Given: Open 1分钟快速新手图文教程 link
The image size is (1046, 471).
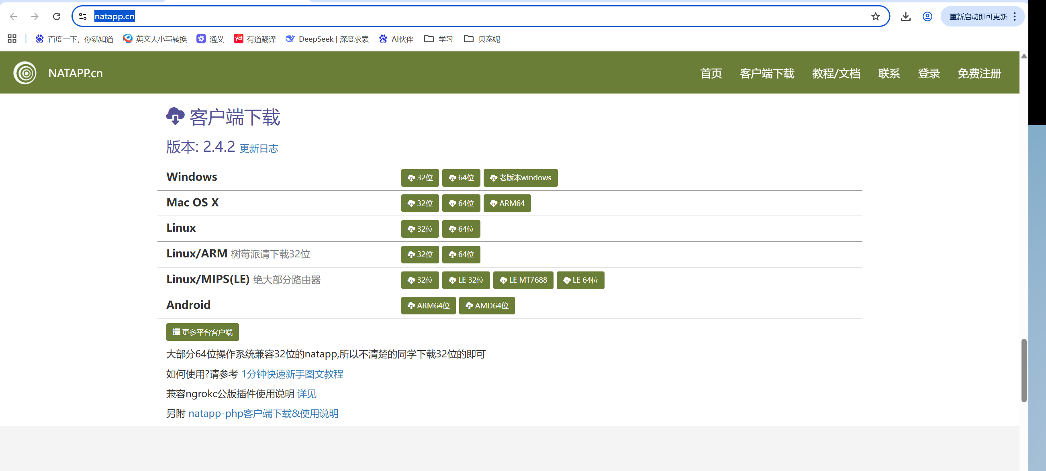Looking at the screenshot, I should [x=292, y=374].
